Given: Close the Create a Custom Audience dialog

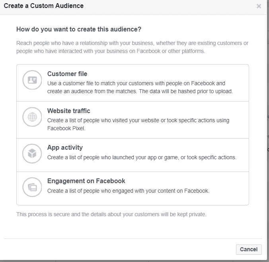Looking at the screenshot, I should pos(259,6).
